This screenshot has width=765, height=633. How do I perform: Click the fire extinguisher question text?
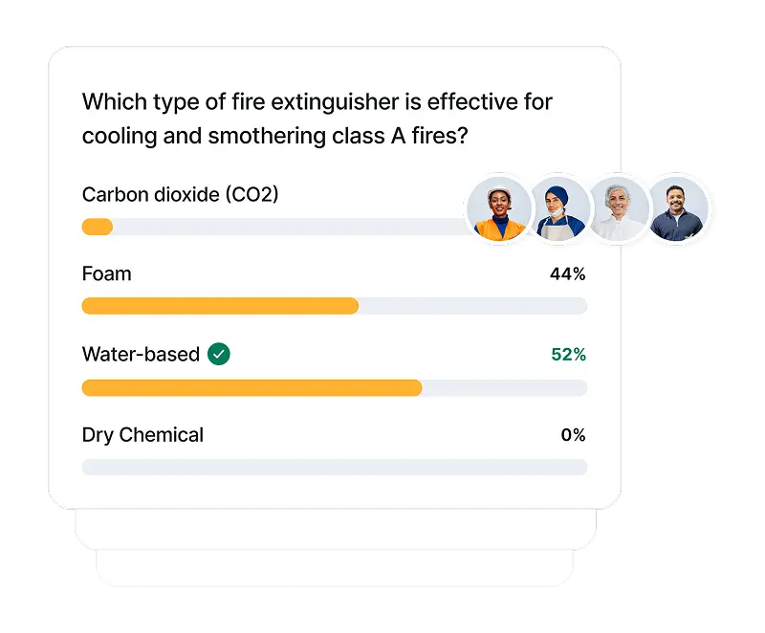click(x=317, y=119)
